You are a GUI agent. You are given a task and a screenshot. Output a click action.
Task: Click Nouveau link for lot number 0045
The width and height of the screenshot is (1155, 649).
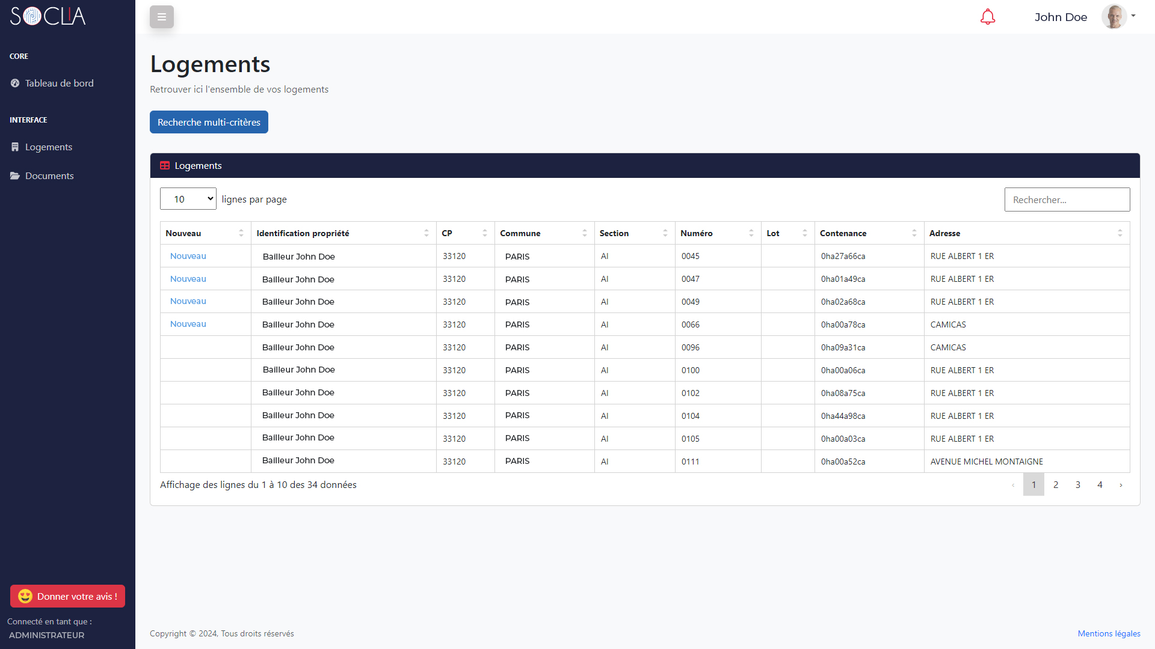point(188,256)
